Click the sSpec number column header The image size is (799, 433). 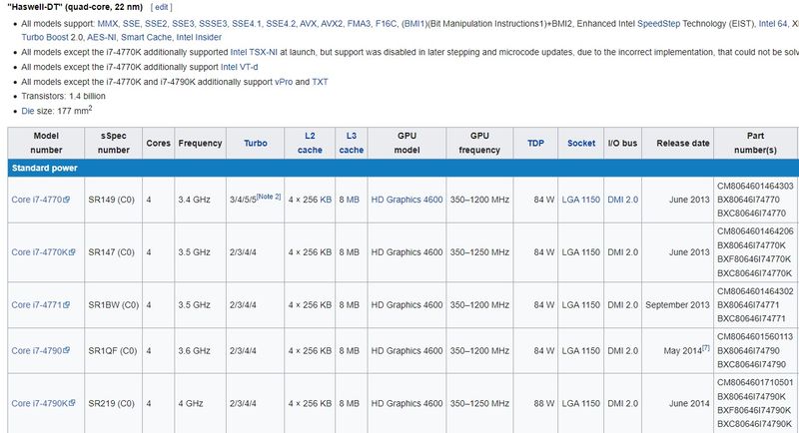pyautogui.click(x=113, y=143)
